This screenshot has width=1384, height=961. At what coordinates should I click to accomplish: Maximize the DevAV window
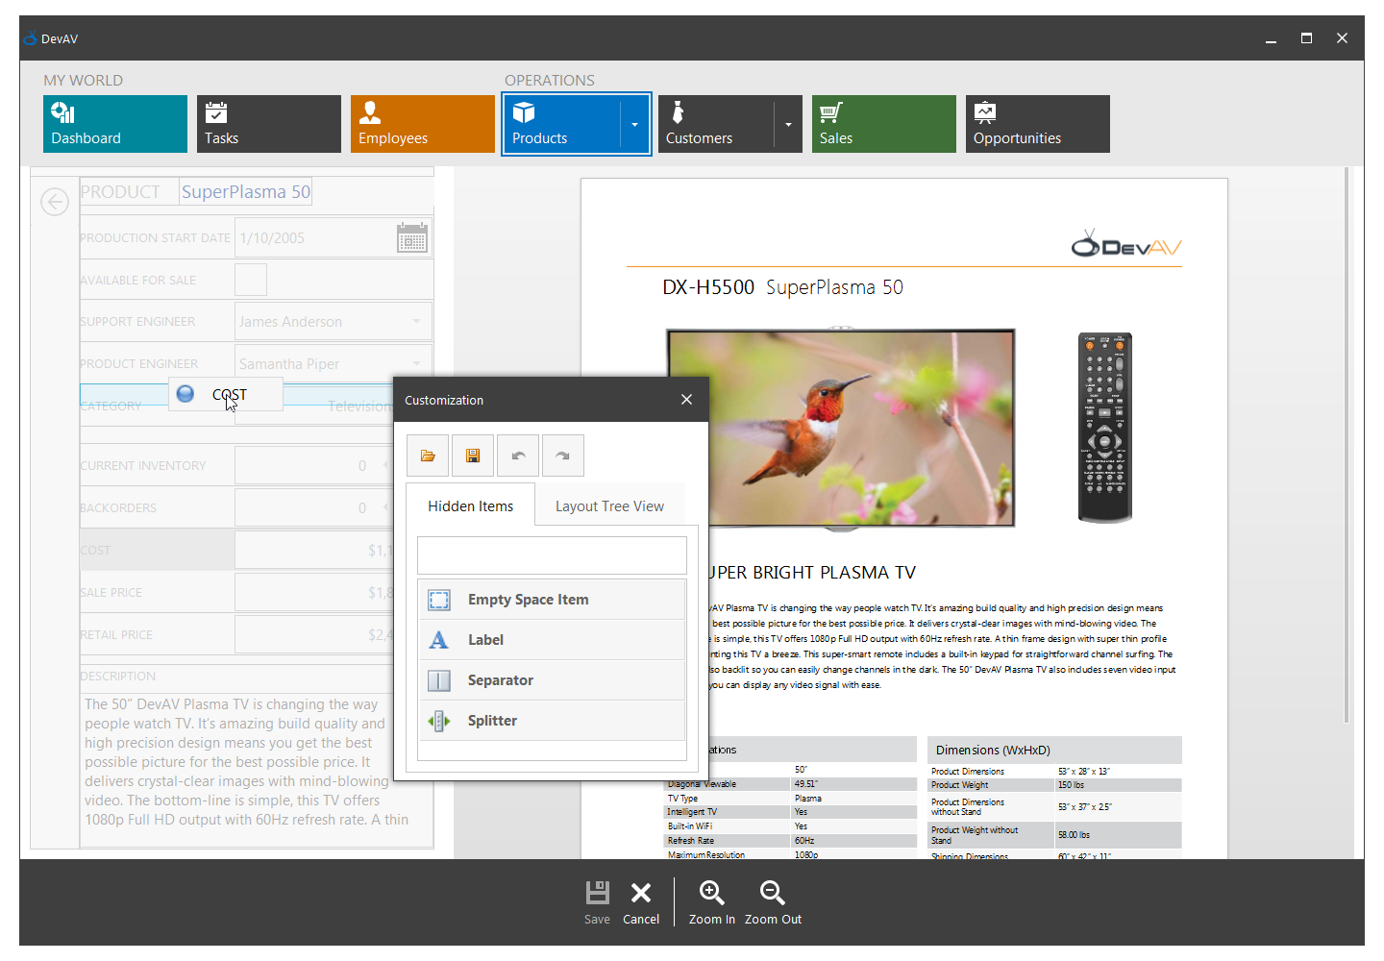[1306, 38]
